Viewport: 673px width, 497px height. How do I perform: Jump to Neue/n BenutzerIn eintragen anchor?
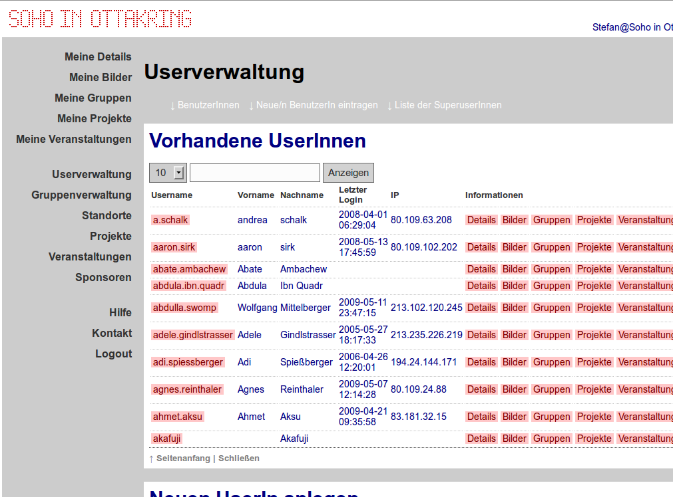click(x=317, y=105)
